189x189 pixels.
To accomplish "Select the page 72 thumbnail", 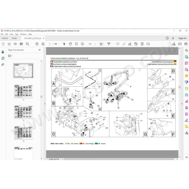I will (23, 91).
